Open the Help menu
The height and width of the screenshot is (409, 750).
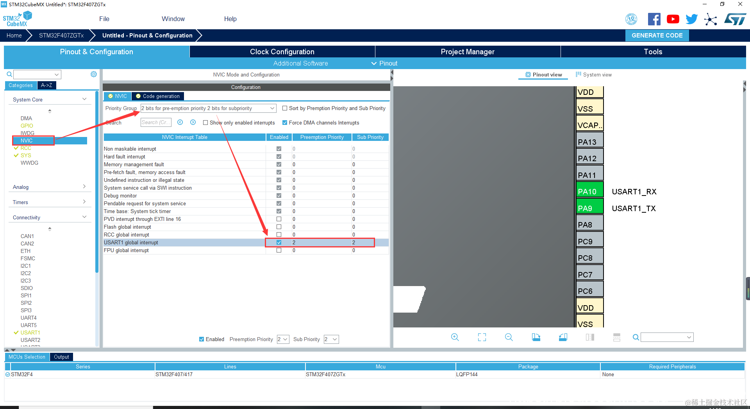click(x=230, y=19)
